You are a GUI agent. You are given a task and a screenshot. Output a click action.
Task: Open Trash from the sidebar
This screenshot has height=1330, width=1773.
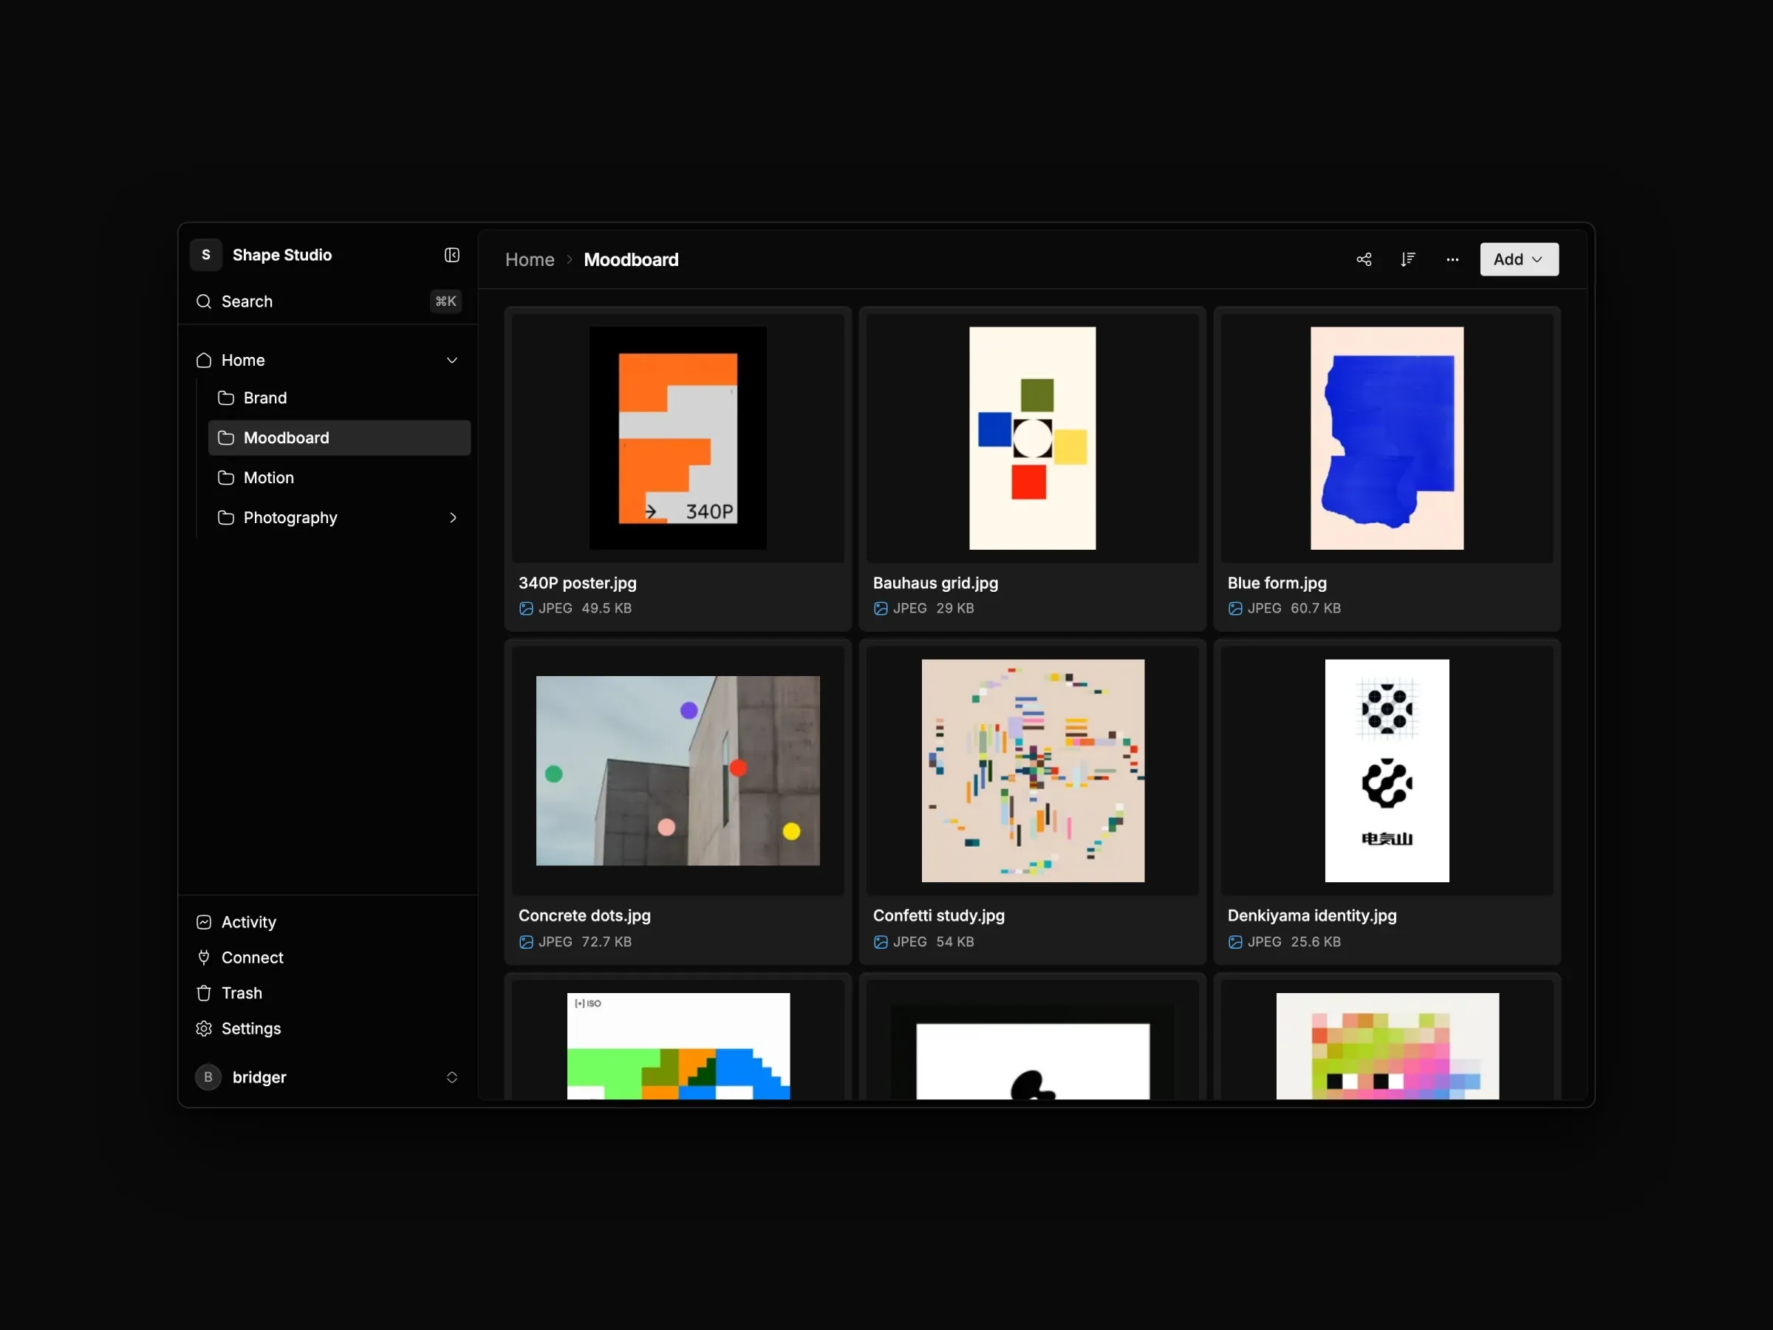tap(329, 992)
